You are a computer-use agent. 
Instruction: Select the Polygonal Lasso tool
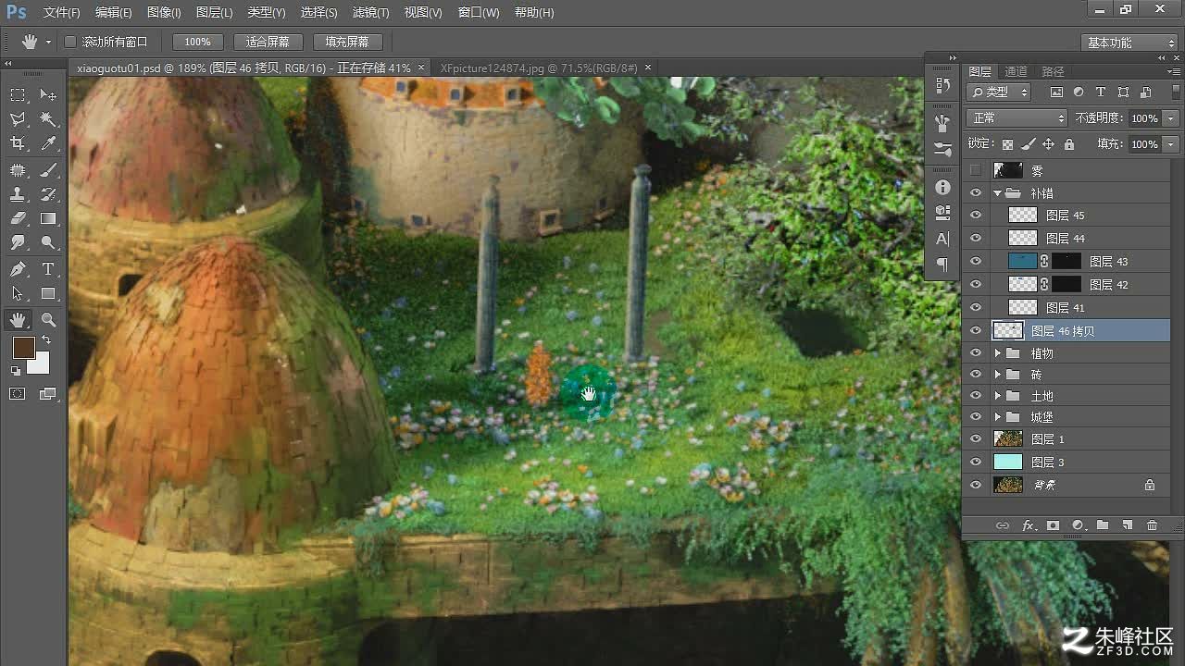click(x=18, y=119)
